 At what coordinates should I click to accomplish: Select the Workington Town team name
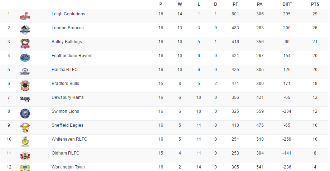[68, 167]
